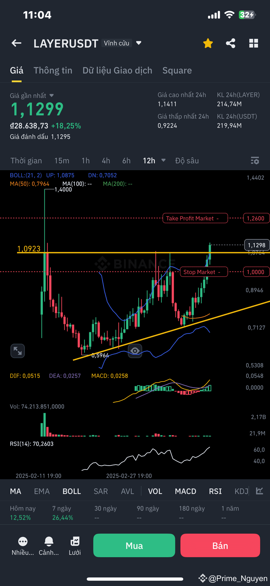Share the LAYERUSDT chart
The width and height of the screenshot is (270, 586).
point(231,43)
